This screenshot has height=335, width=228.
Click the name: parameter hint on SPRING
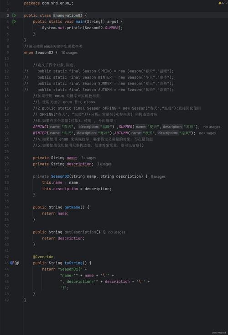click(x=55, y=127)
